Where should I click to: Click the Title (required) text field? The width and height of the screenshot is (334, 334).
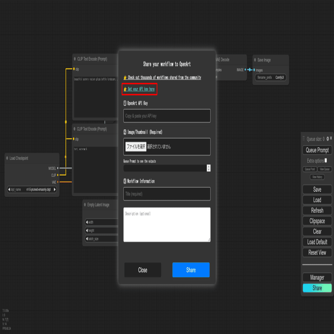167,194
